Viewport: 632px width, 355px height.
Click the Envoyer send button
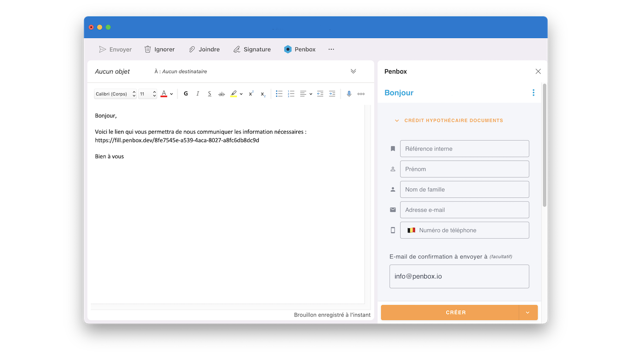click(x=115, y=49)
